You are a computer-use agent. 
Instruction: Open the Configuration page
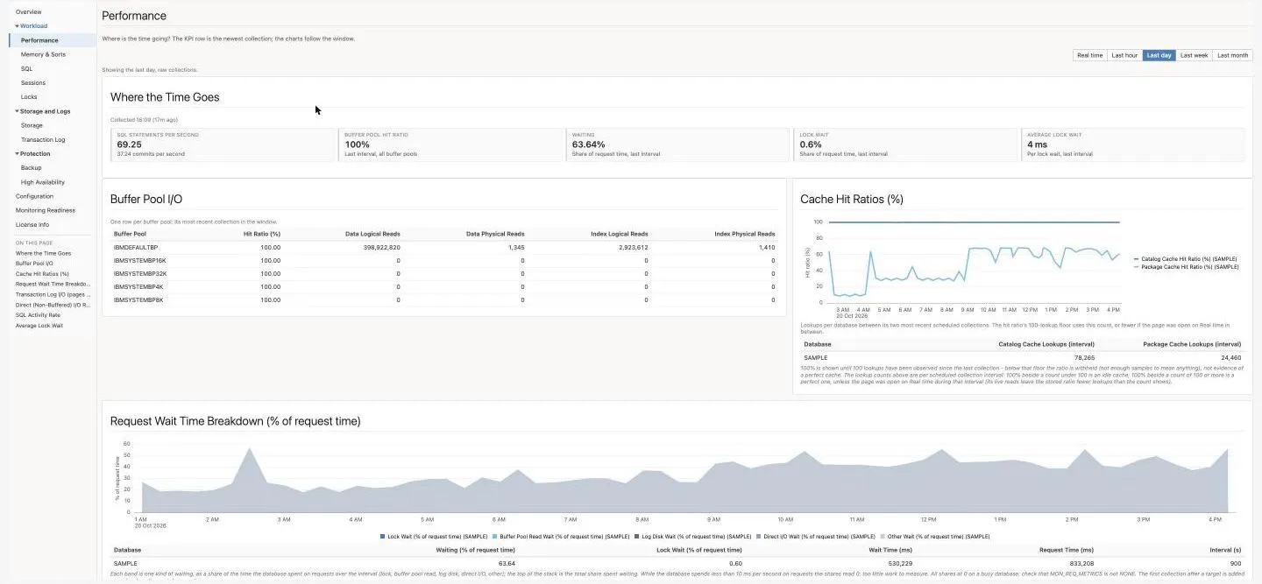(x=34, y=196)
